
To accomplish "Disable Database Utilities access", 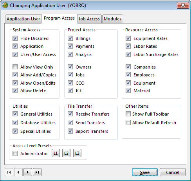I will [x=15, y=123].
